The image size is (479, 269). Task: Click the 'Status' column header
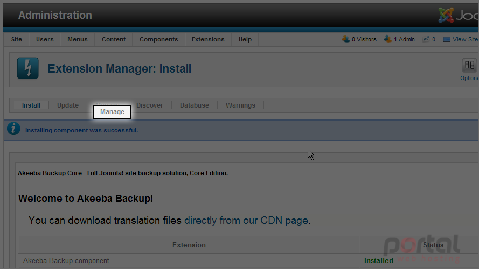click(x=433, y=245)
